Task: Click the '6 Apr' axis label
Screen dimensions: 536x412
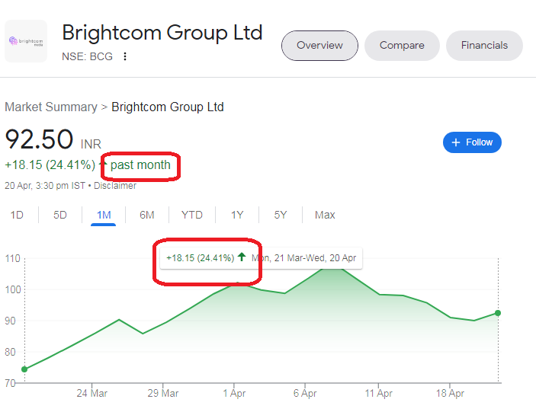Action: click(305, 393)
